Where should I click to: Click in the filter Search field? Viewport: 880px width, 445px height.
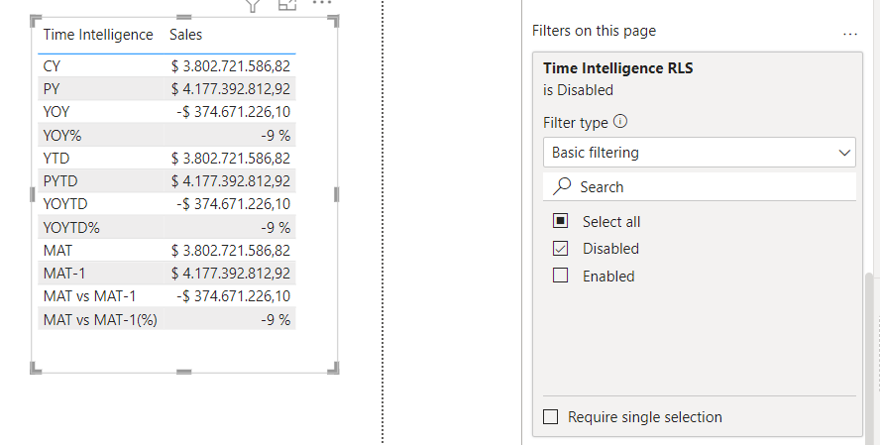click(x=714, y=186)
